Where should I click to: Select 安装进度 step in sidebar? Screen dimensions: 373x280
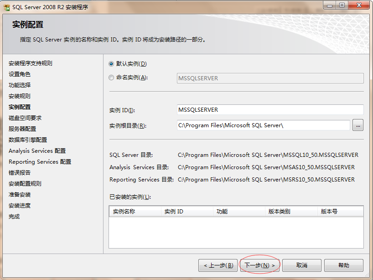point(20,206)
